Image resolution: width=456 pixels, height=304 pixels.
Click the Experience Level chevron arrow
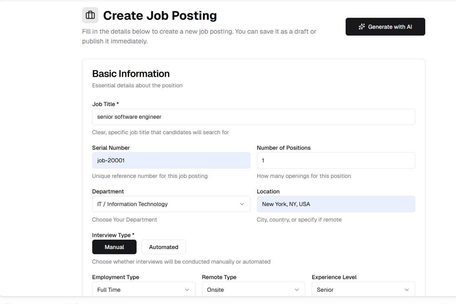(x=406, y=290)
